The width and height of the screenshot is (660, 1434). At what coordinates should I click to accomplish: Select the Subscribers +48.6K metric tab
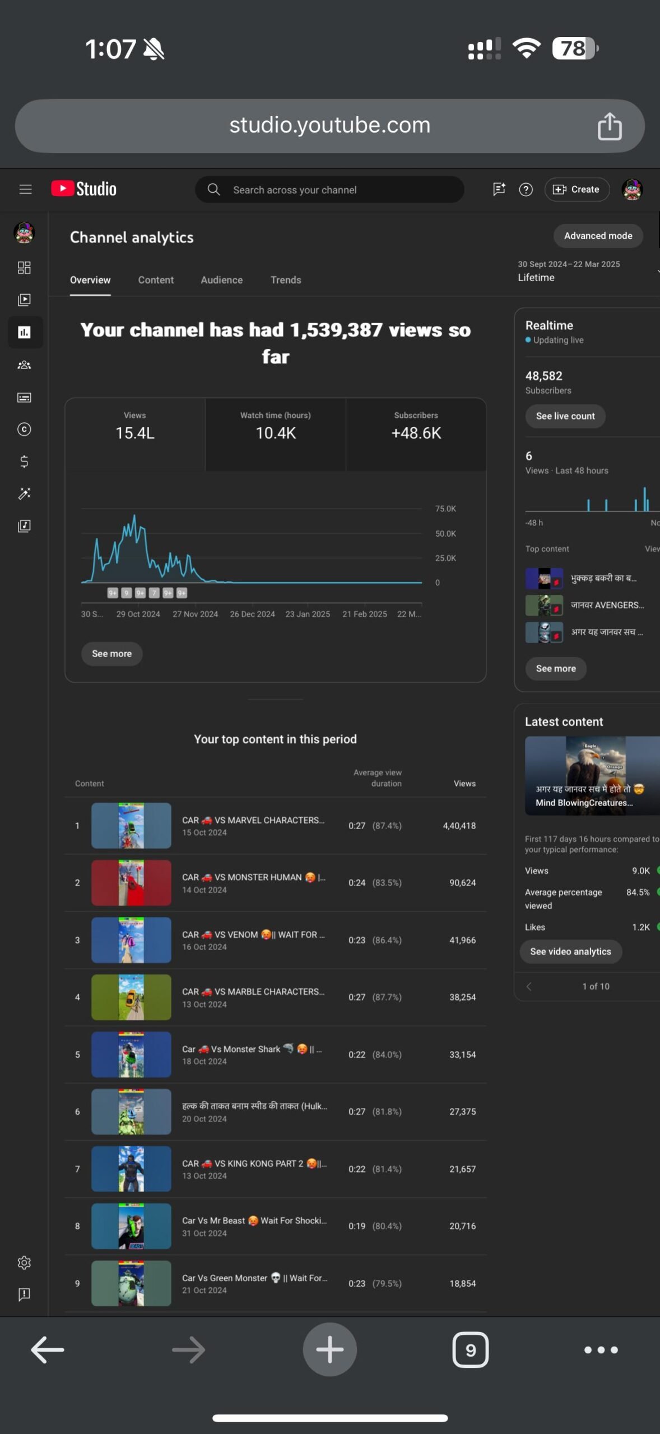coord(416,434)
